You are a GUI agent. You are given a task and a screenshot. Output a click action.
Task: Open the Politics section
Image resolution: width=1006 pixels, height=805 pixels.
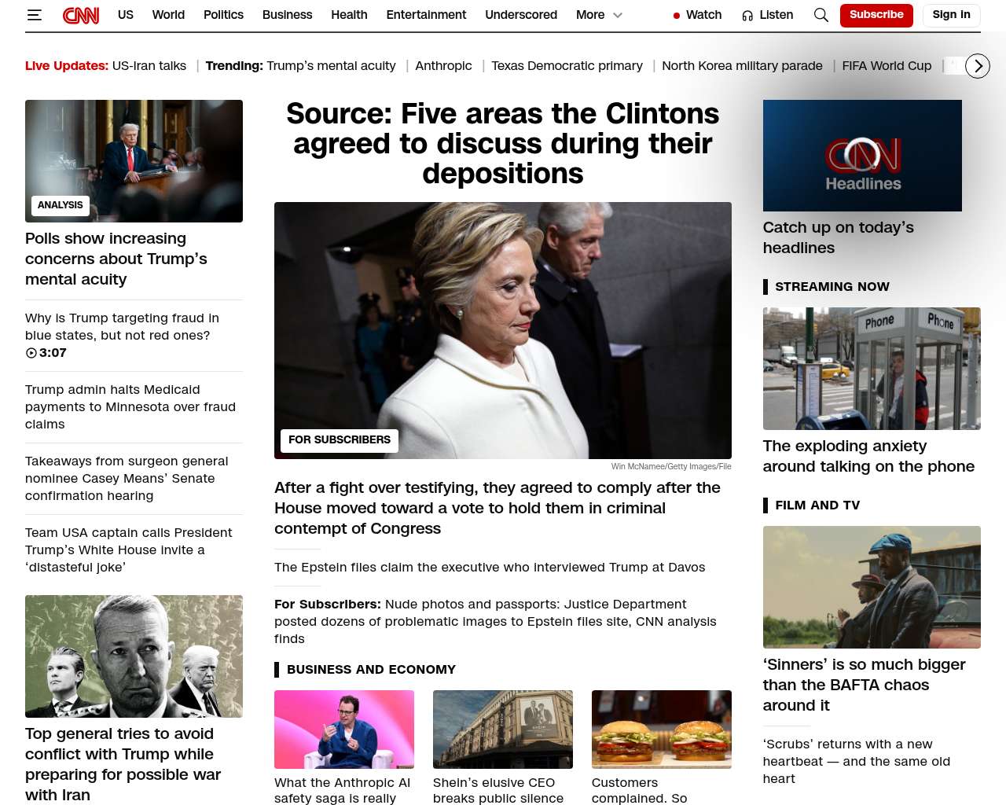pyautogui.click(x=223, y=15)
